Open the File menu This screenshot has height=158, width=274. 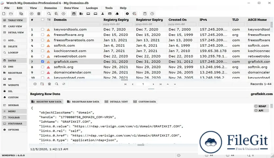click(7, 8)
